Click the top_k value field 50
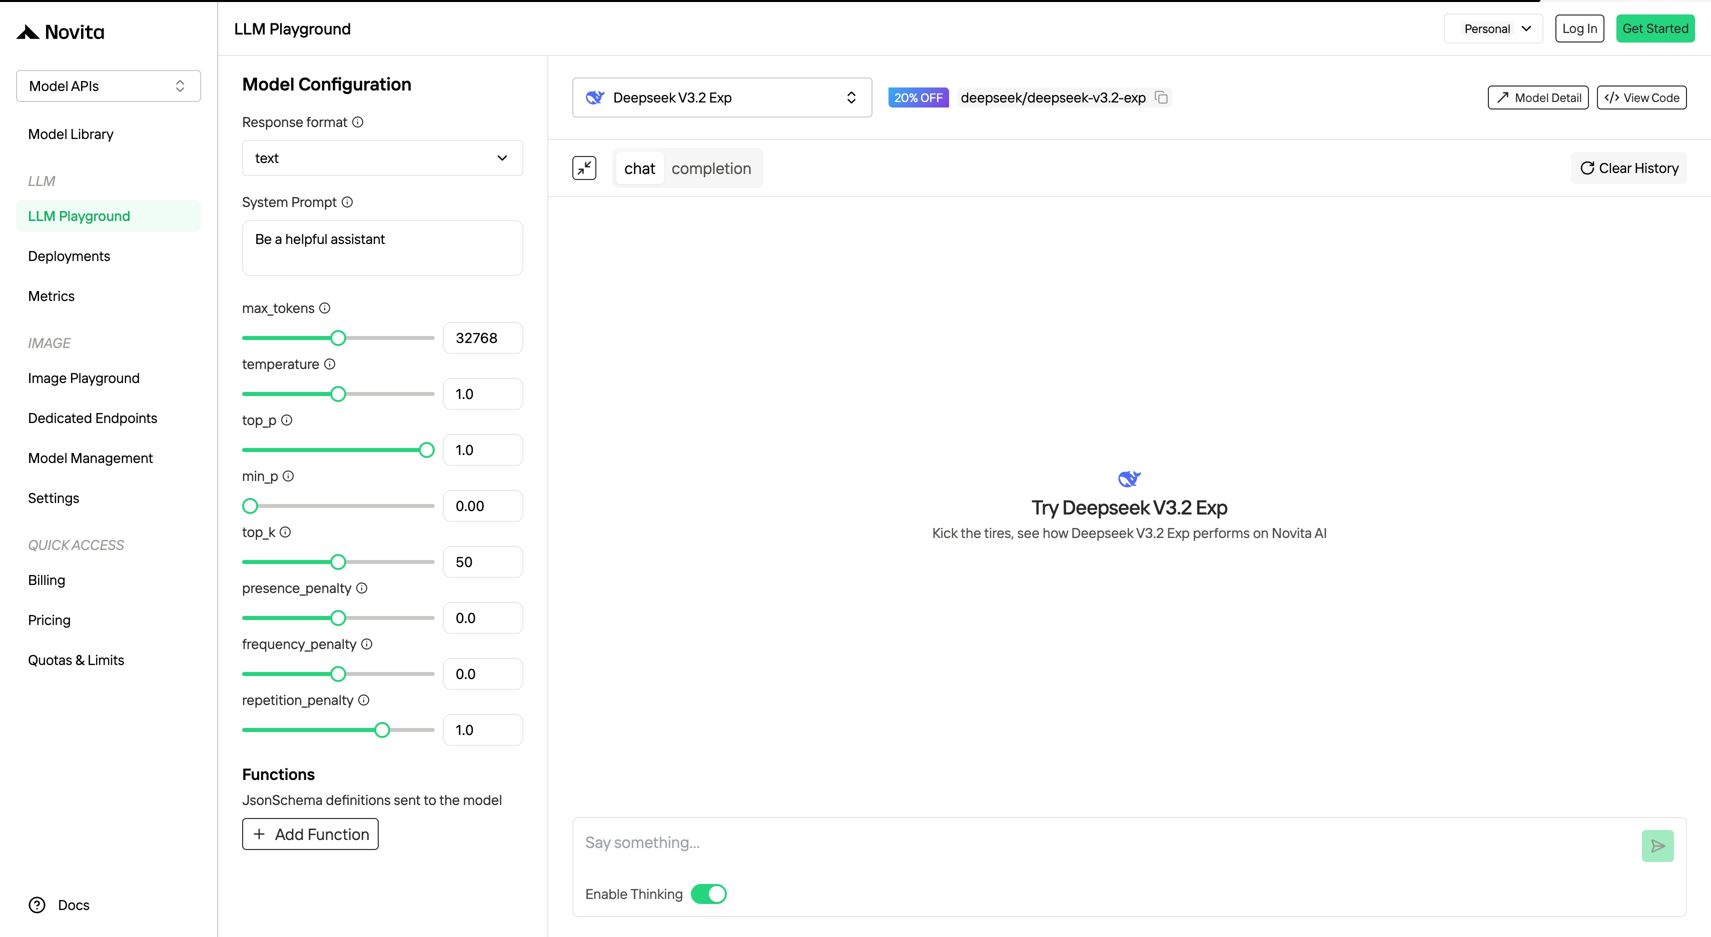 point(483,562)
